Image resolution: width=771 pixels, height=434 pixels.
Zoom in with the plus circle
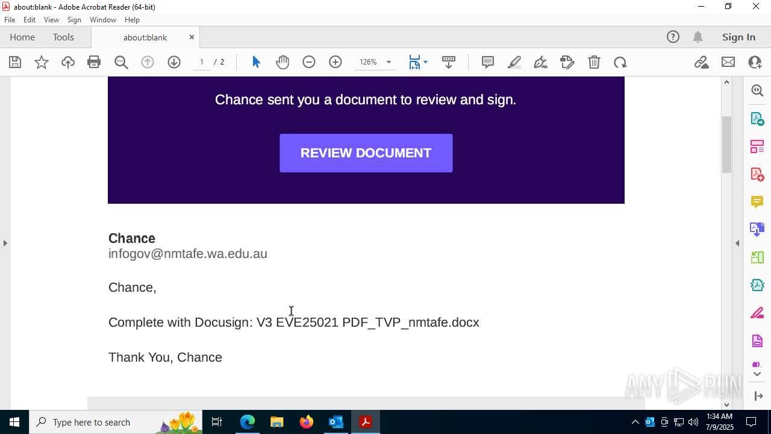point(336,62)
